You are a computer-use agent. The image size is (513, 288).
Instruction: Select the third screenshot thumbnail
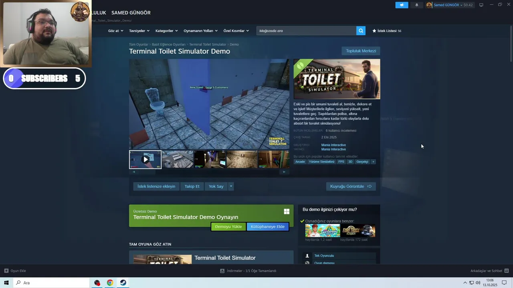point(210,159)
